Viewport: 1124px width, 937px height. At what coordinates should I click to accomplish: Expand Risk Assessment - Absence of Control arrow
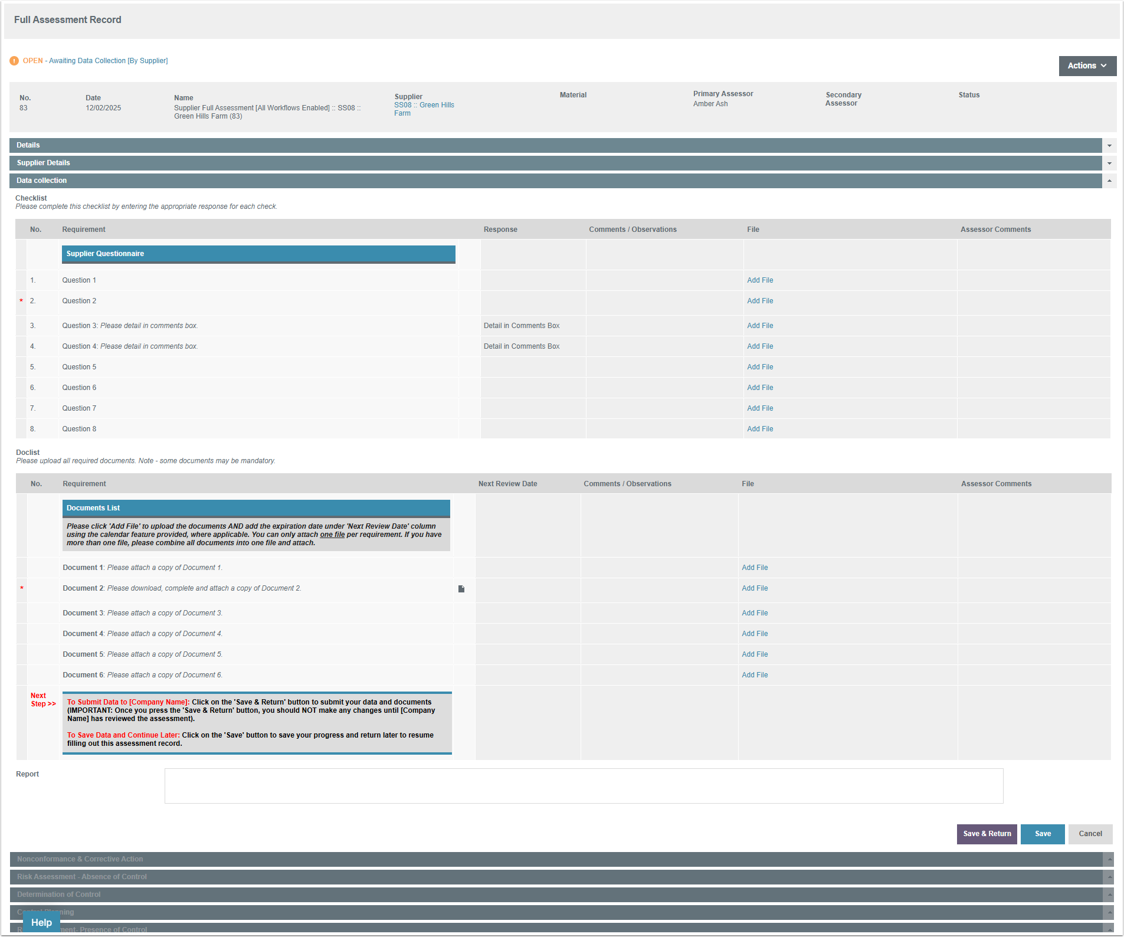point(1109,877)
